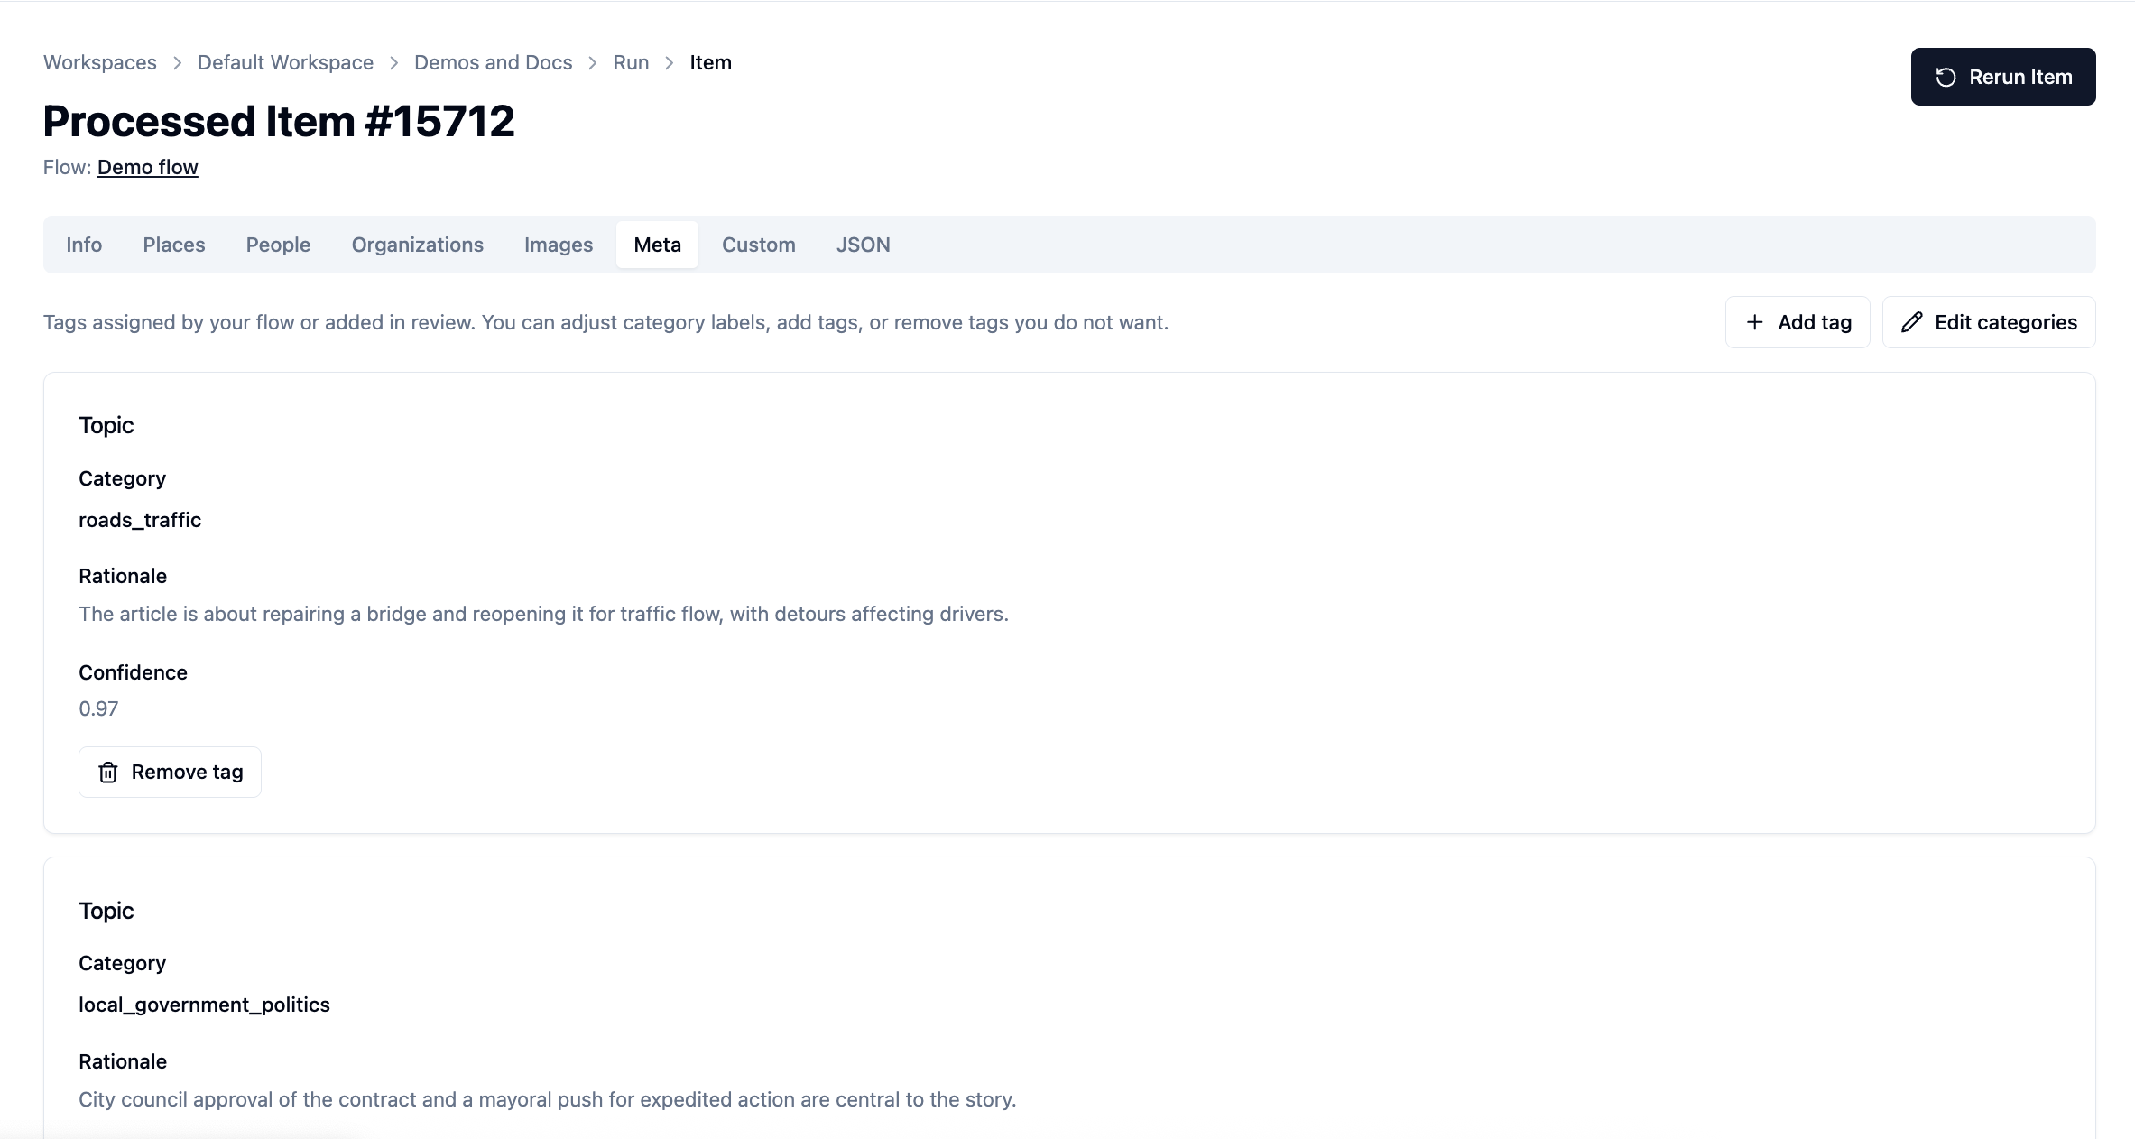The height and width of the screenshot is (1139, 2135).
Task: Click the Rerun Item button
Action: tap(2003, 77)
